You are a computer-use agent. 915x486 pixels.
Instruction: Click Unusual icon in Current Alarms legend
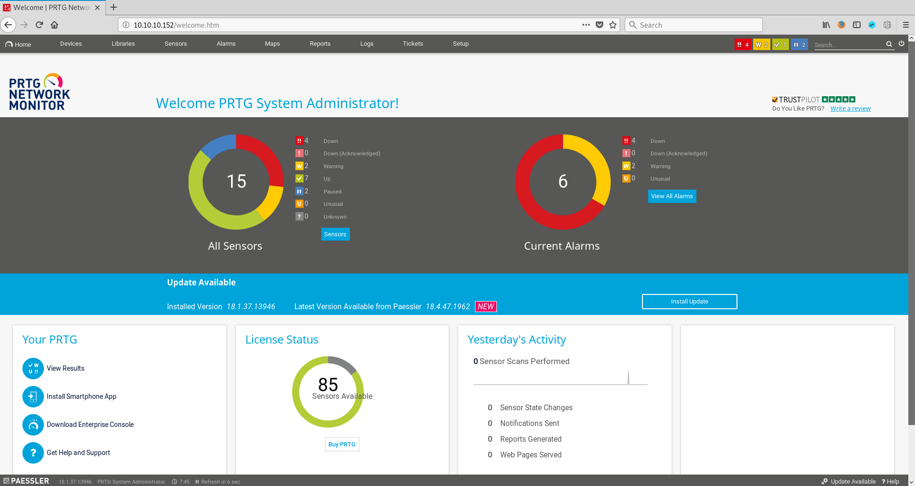626,178
